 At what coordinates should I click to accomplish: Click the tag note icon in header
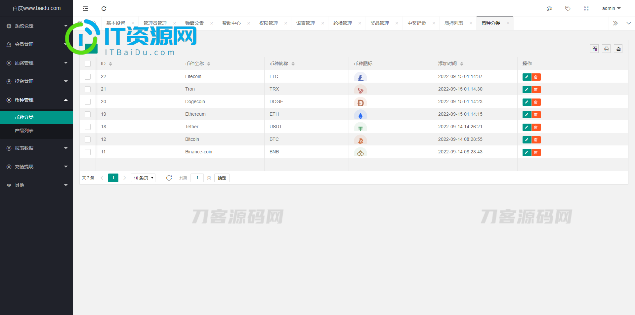coord(568,9)
